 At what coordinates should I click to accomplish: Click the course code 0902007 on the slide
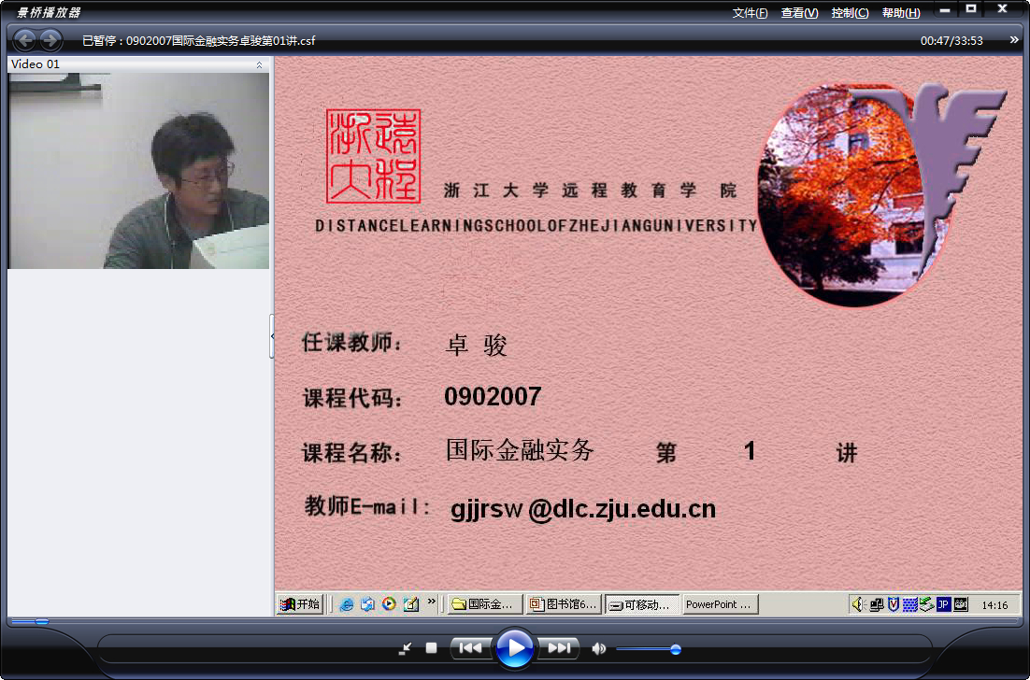pos(493,396)
